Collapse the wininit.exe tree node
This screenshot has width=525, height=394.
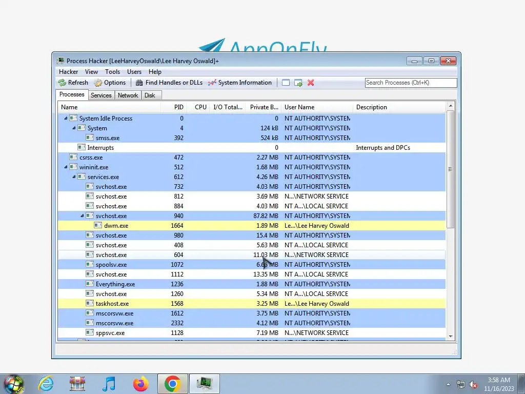(x=66, y=167)
